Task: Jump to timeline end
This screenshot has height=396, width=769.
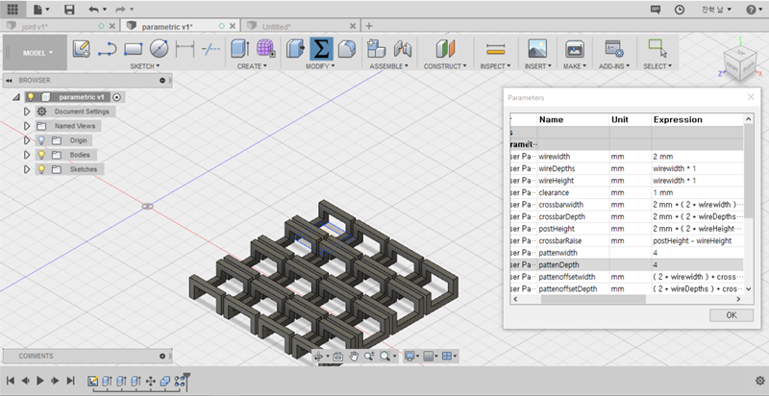Action: 70,381
